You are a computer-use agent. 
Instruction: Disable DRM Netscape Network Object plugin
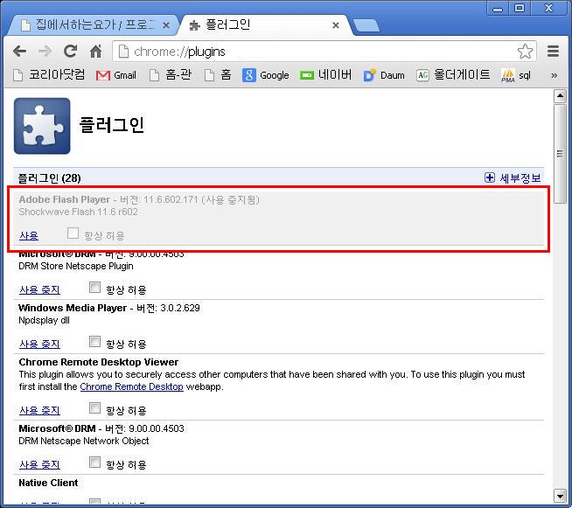tap(39, 465)
